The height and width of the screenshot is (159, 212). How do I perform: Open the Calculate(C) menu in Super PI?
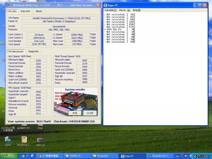[x=110, y=10]
